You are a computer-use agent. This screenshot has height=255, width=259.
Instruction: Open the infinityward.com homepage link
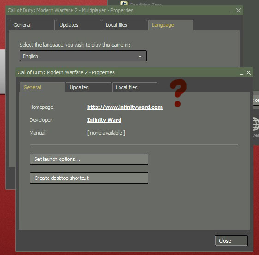(125, 107)
